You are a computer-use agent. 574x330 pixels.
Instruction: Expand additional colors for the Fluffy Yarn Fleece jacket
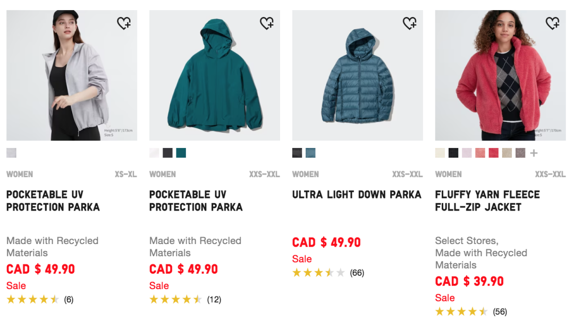[534, 153]
